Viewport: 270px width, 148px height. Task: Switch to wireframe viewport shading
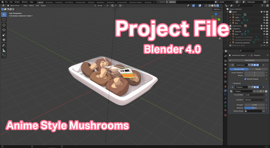[210, 6]
